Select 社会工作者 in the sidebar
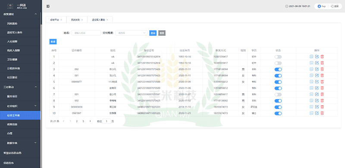The width and height of the screenshot is (345, 168). click(20, 115)
